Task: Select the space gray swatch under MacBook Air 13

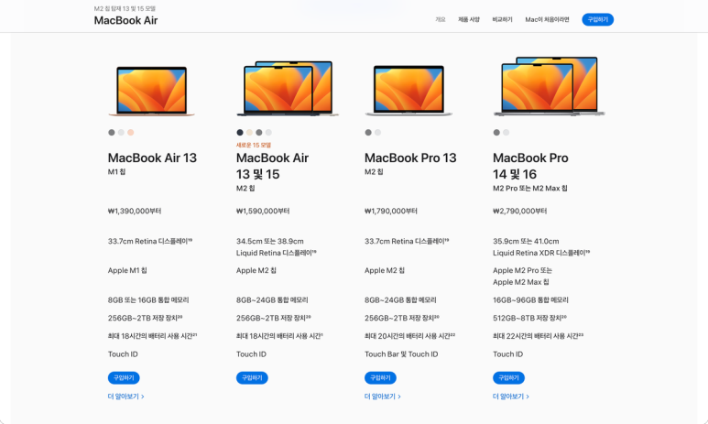Action: 112,132
